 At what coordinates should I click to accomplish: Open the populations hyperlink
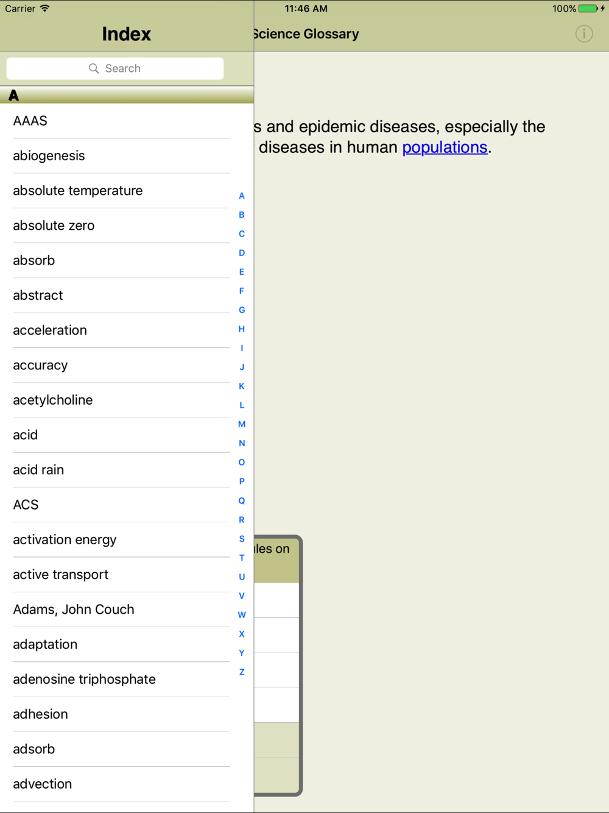coord(445,147)
